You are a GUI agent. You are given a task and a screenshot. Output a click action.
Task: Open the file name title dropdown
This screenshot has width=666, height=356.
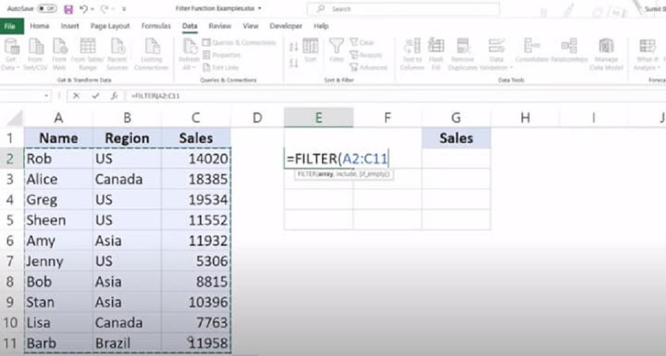point(260,8)
